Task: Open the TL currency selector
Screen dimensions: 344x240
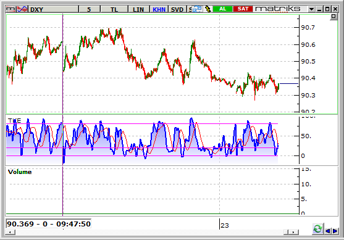Action: (114, 9)
